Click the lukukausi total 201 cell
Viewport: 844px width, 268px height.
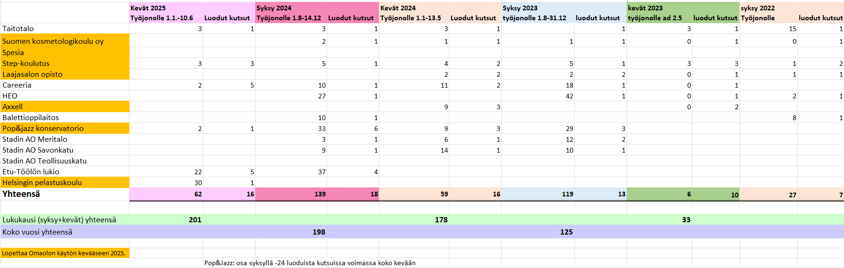pyautogui.click(x=166, y=219)
